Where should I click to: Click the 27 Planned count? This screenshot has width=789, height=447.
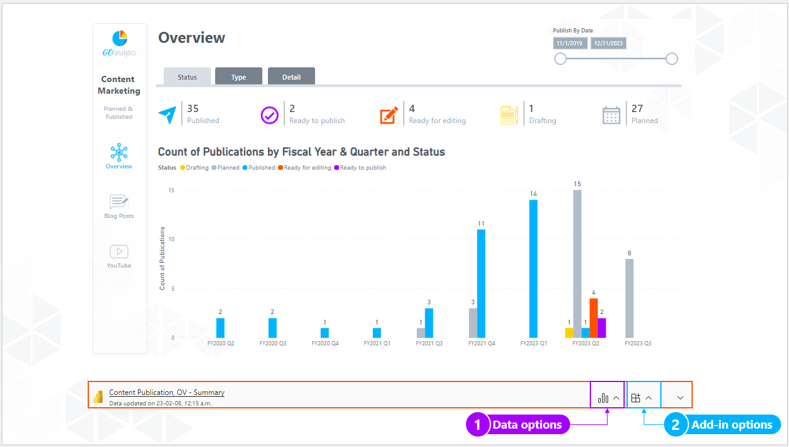coord(638,108)
